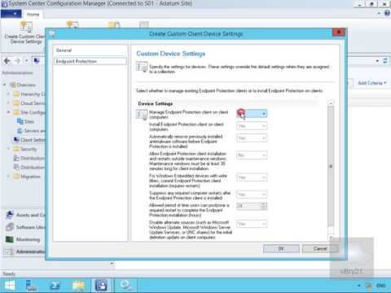Select Overview node in Administration tree

26,85
